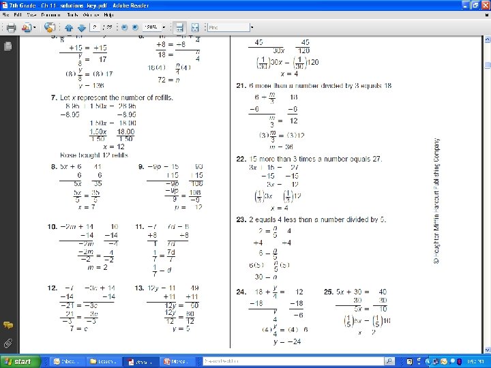Switch to the Adobe Reader taskbar button
The width and height of the screenshot is (491, 368).
coord(140,361)
